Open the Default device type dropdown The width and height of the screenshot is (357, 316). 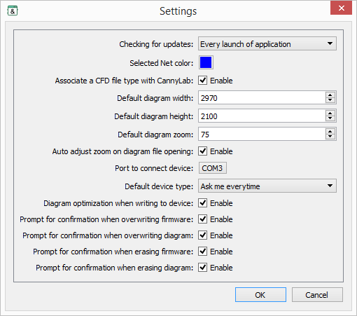click(x=267, y=186)
